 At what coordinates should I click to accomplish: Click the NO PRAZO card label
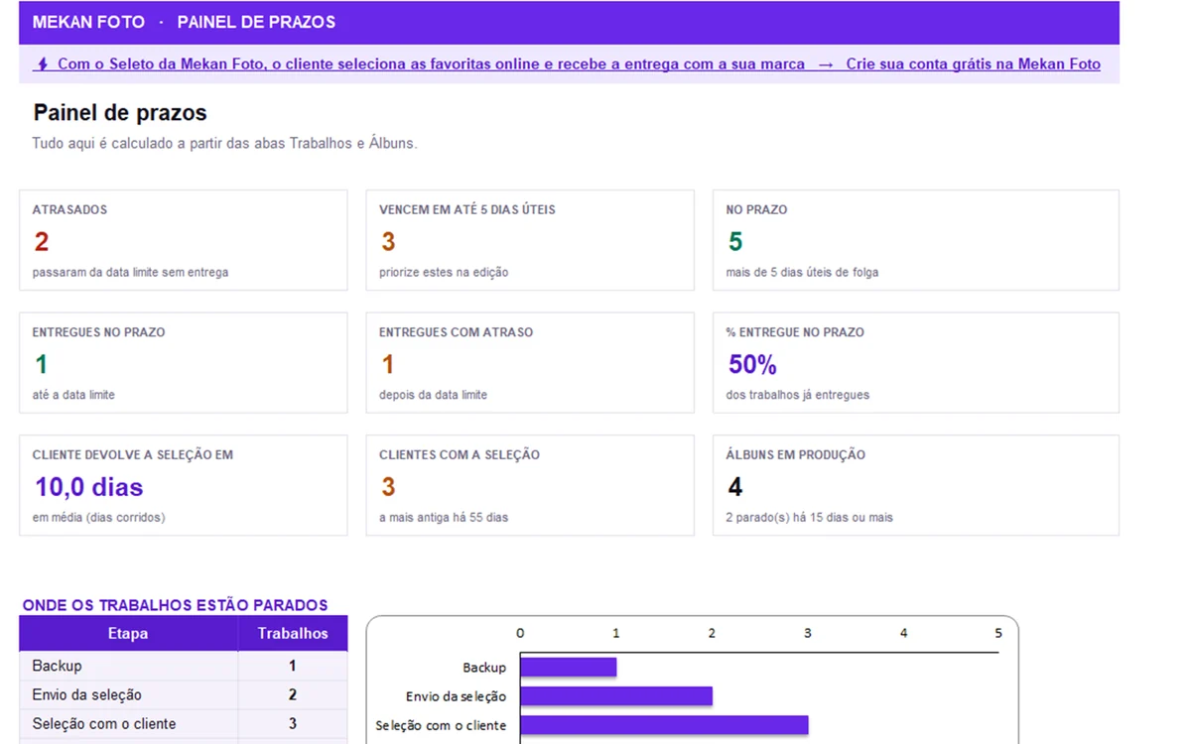point(756,210)
